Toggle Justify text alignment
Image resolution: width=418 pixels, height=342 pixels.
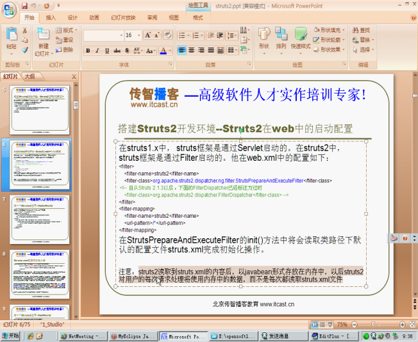211,50
